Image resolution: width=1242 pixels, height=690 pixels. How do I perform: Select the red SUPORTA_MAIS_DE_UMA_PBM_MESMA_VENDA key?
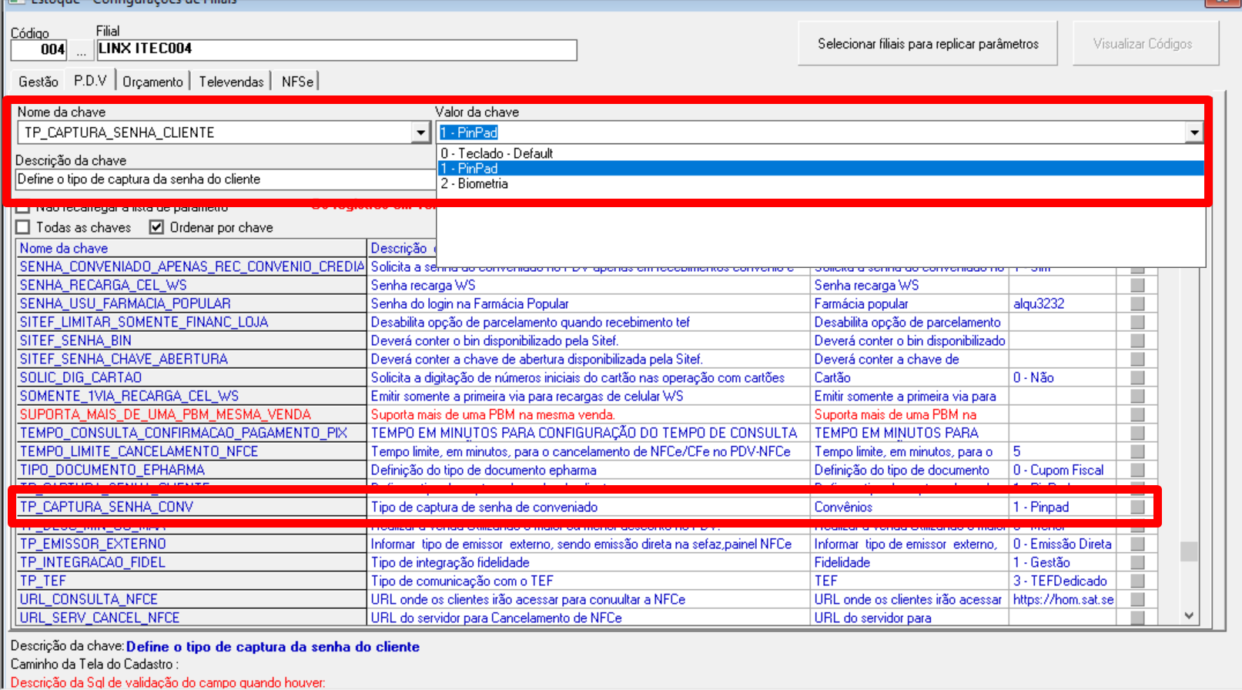[x=191, y=414]
